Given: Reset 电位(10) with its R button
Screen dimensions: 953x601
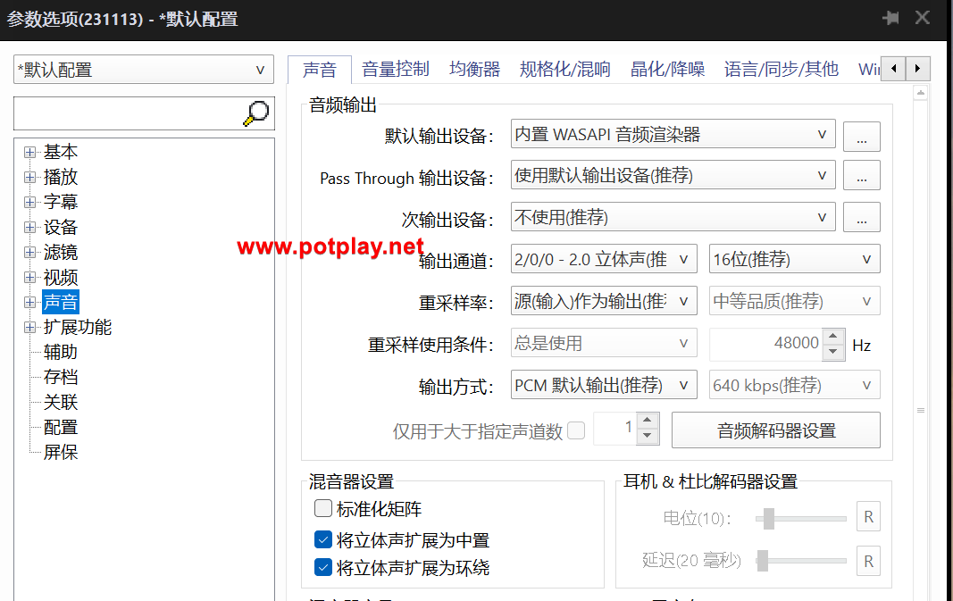Looking at the screenshot, I should (868, 516).
